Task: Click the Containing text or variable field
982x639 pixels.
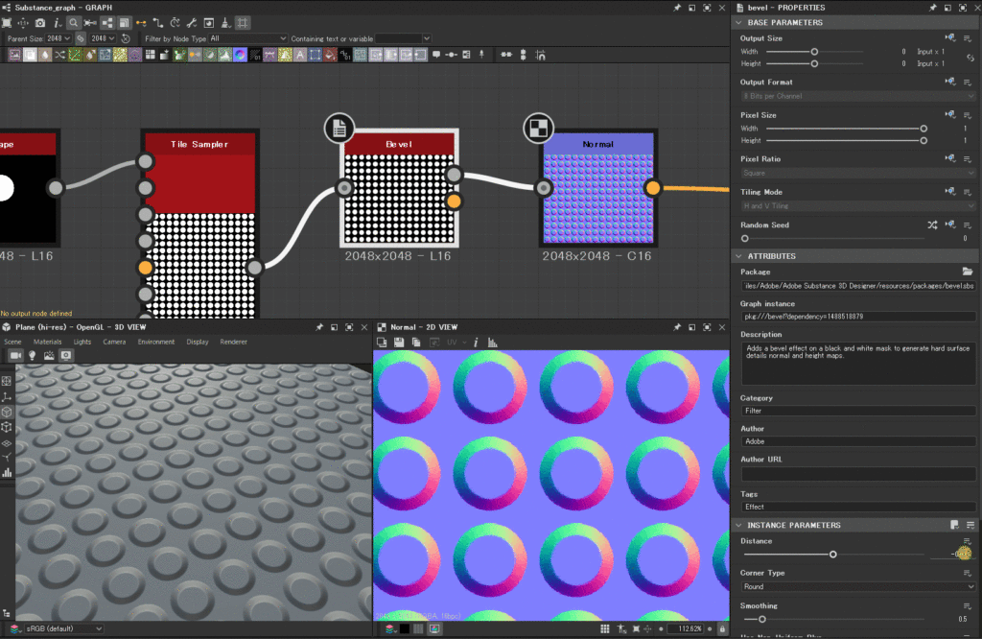Action: pyautogui.click(x=398, y=38)
